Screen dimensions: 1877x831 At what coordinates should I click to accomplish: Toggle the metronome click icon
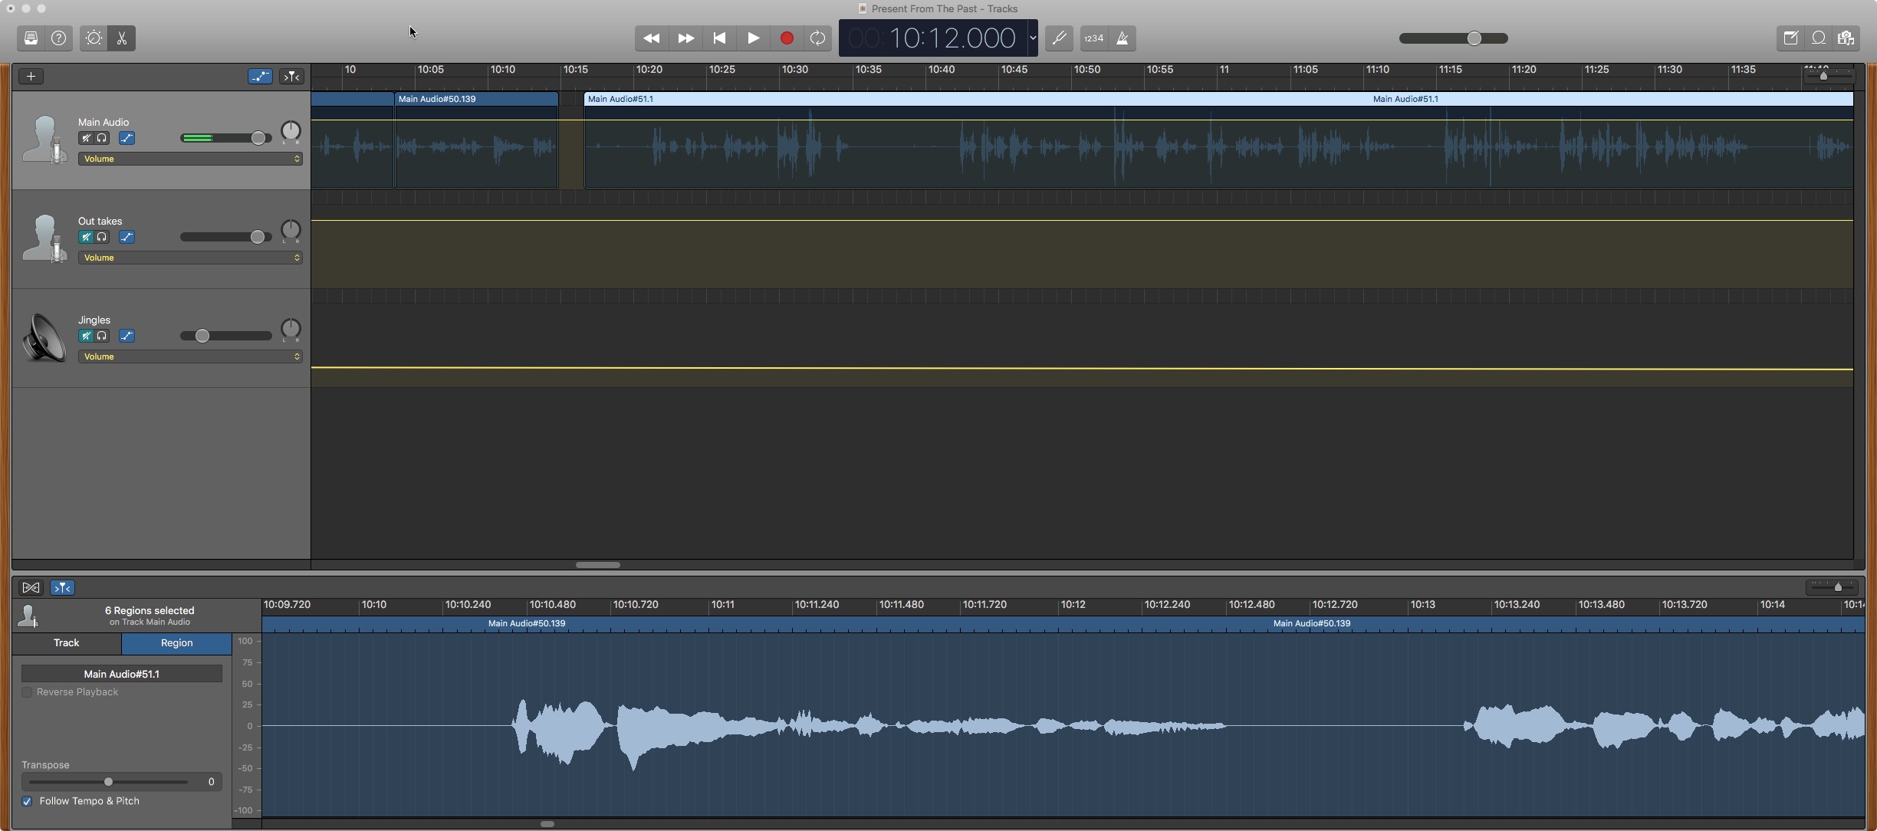point(1123,38)
